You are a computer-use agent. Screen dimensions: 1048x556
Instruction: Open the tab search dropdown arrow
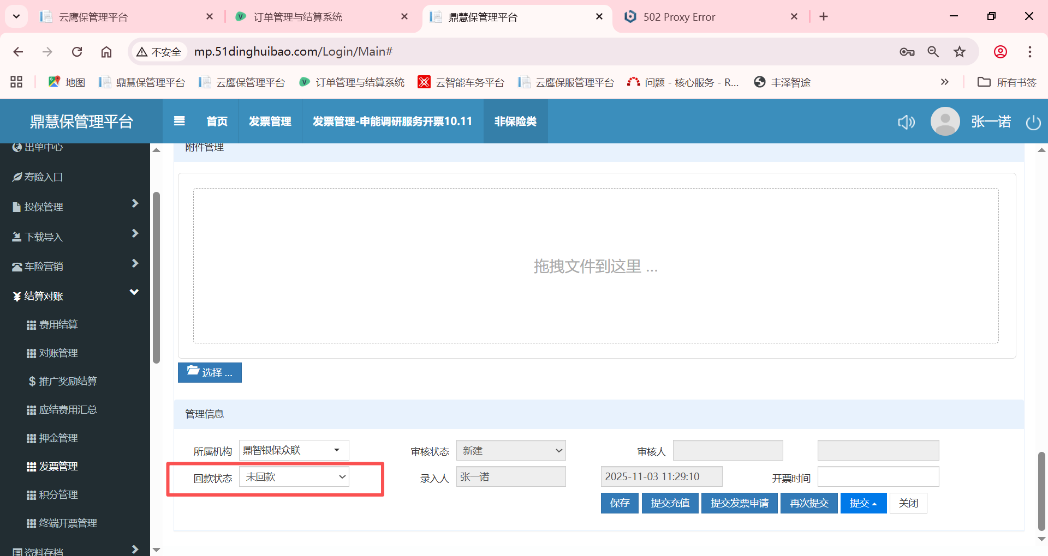16,17
